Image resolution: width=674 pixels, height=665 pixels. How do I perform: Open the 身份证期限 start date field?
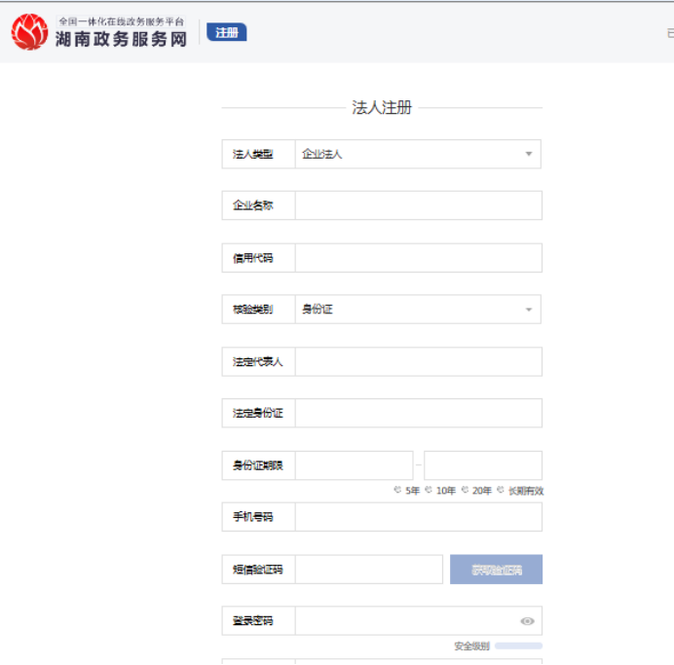(355, 465)
